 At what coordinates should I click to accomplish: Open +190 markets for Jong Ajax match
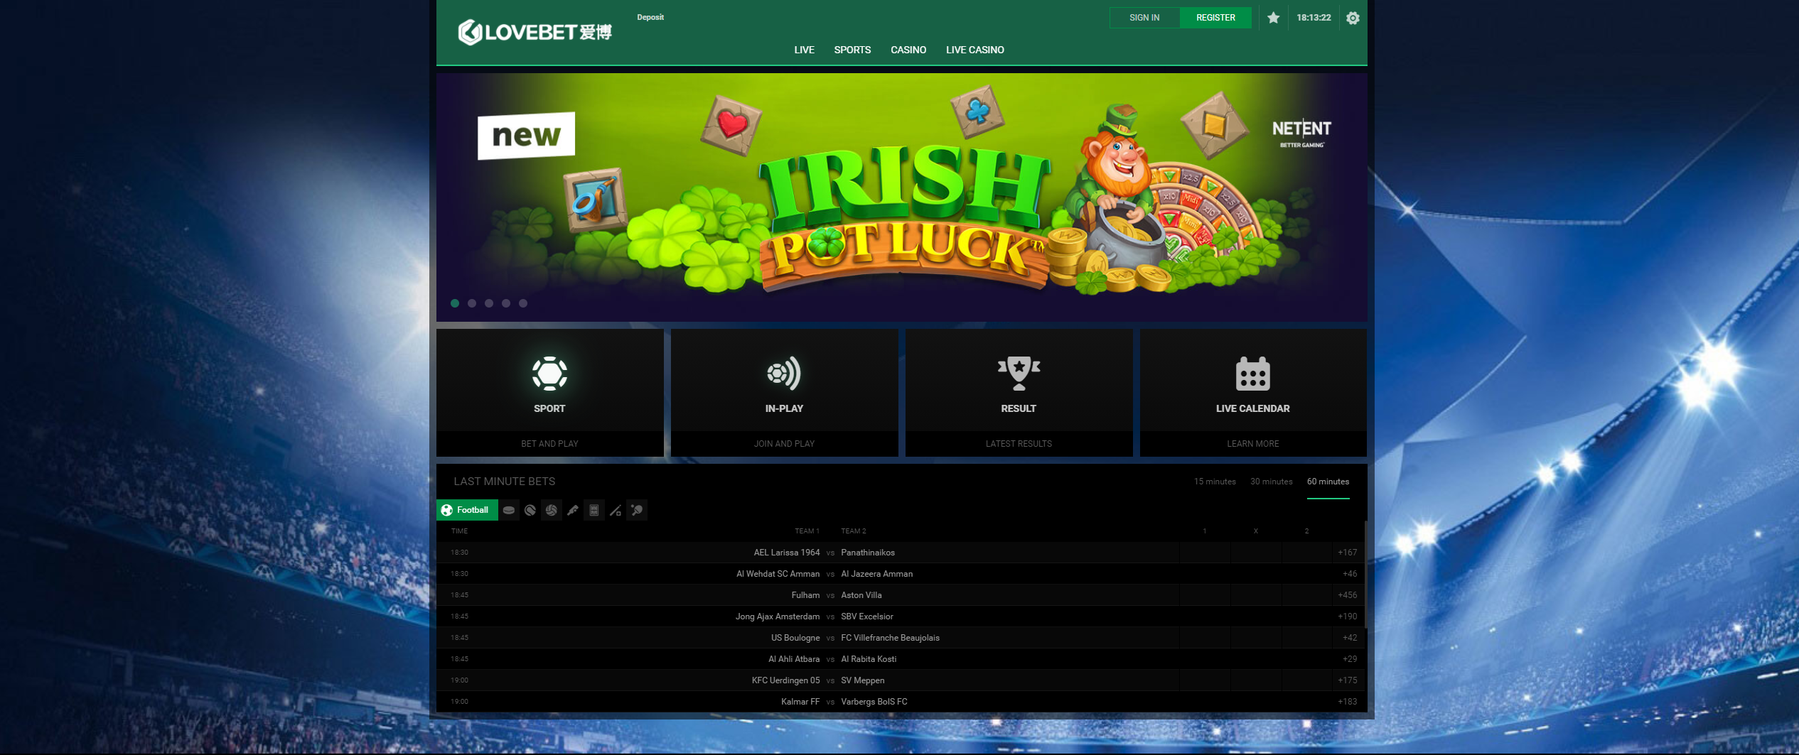point(1347,617)
